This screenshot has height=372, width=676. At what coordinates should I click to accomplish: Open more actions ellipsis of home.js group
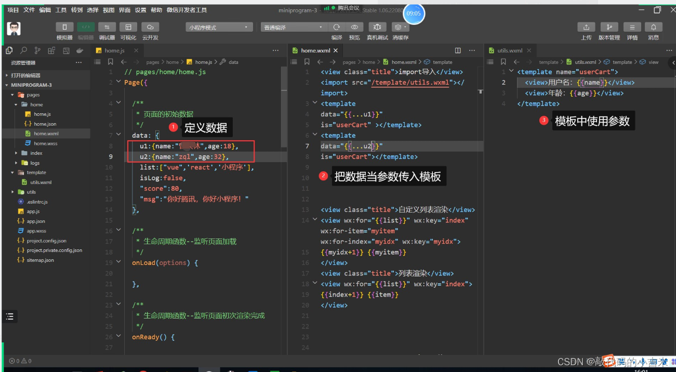click(x=276, y=50)
